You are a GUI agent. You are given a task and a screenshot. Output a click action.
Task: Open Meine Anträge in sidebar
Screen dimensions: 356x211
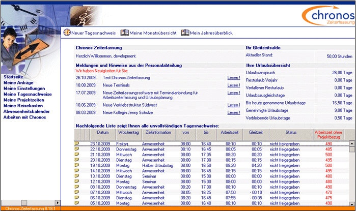18,83
